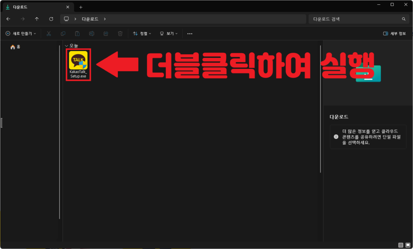Click the Cut scissors icon
Viewport: 413px width, 249px height.
click(x=49, y=34)
